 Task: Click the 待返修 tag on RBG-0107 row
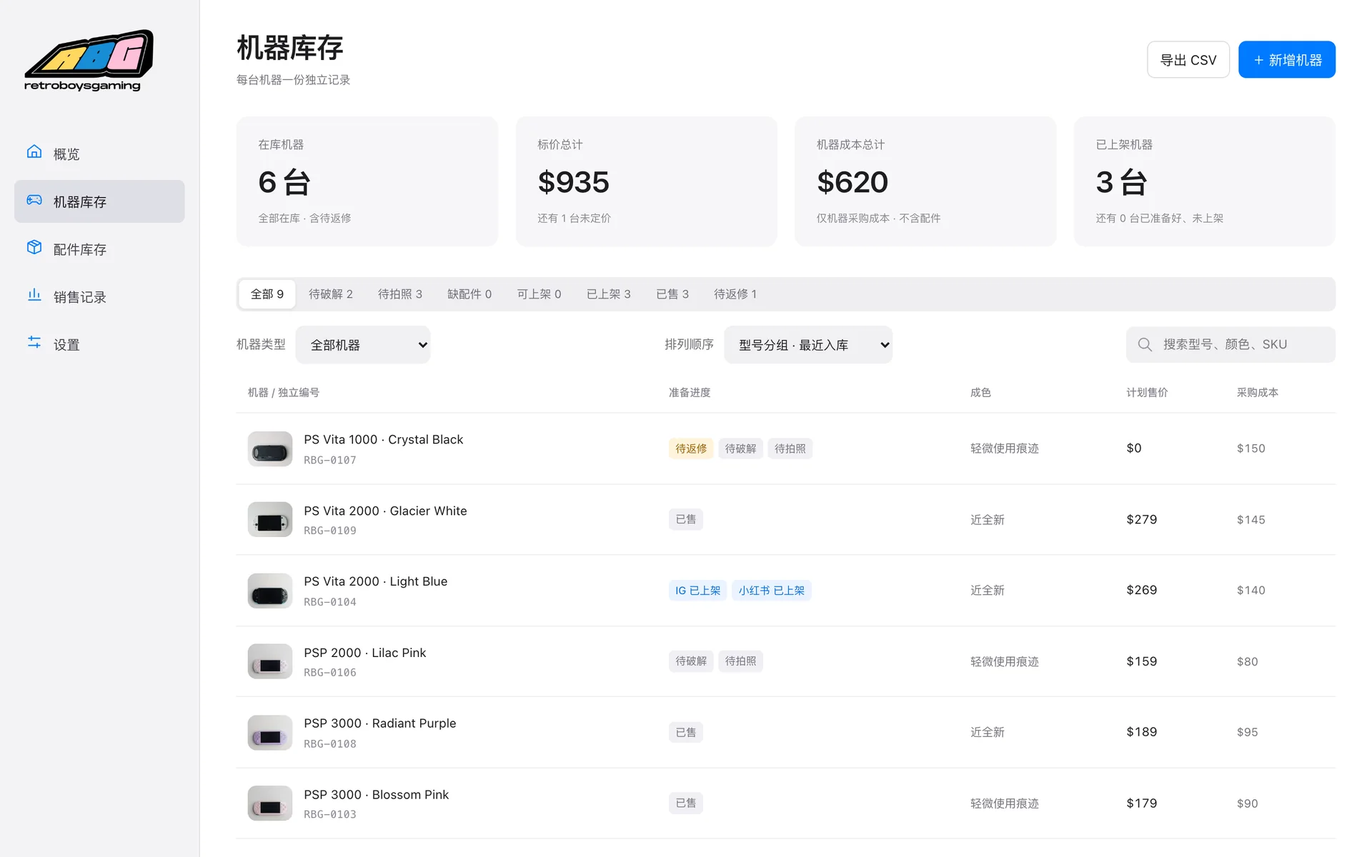(691, 448)
